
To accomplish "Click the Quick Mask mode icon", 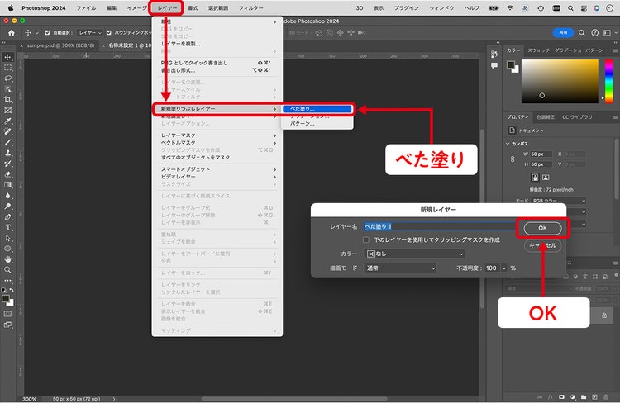I will tap(7, 314).
